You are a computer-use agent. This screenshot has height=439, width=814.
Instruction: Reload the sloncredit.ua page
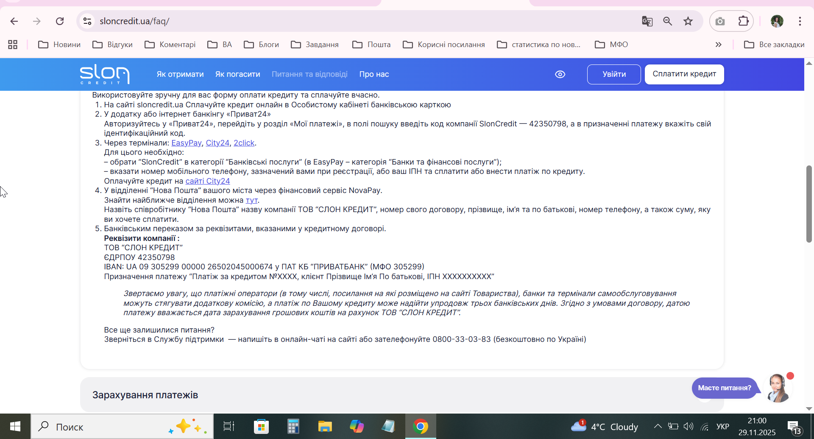[60, 21]
